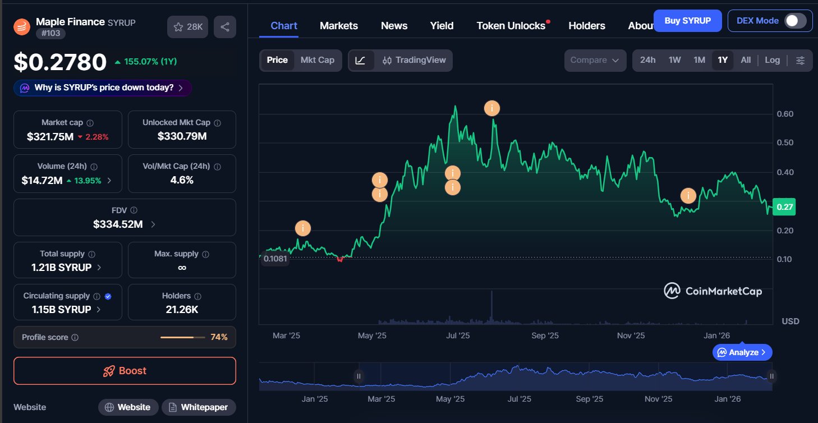818x423 pixels.
Task: Click the FDV info icon
Action: (134, 210)
